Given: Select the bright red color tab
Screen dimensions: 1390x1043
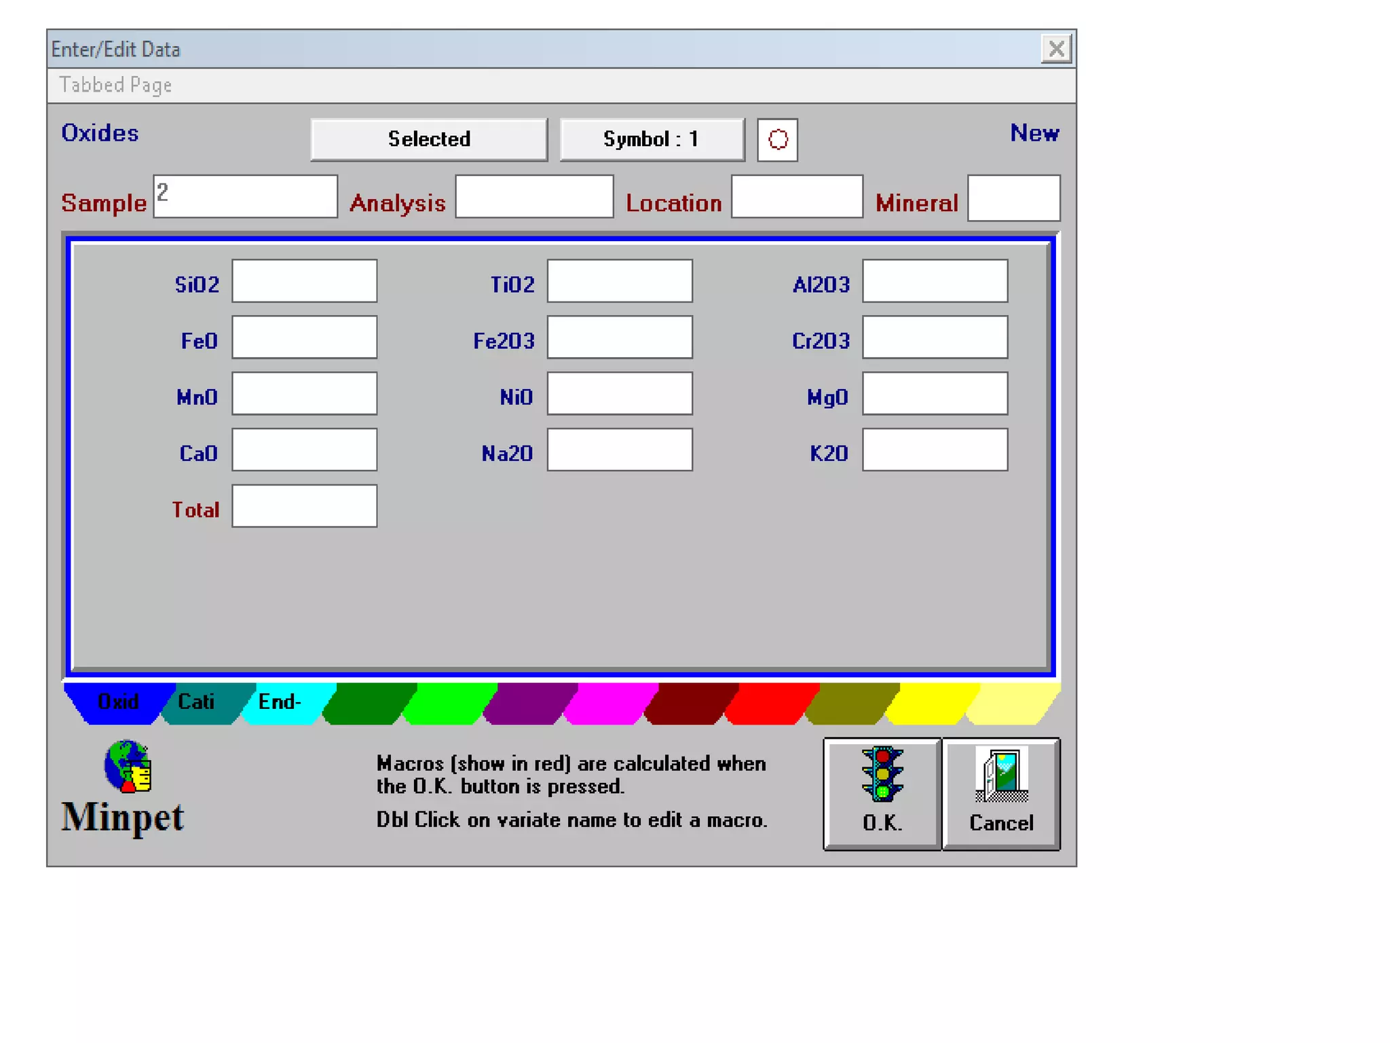Looking at the screenshot, I should point(770,703).
